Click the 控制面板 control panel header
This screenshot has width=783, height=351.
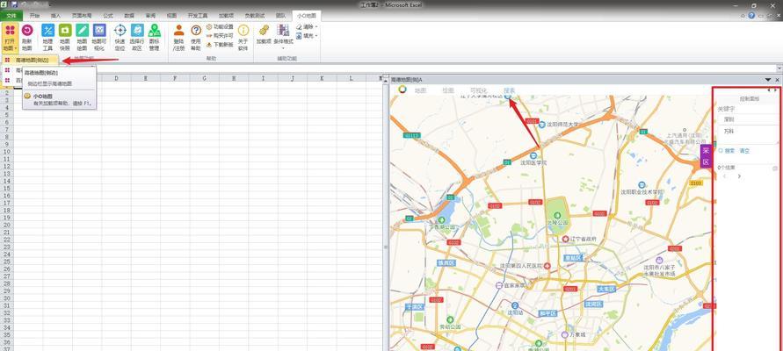pos(750,98)
